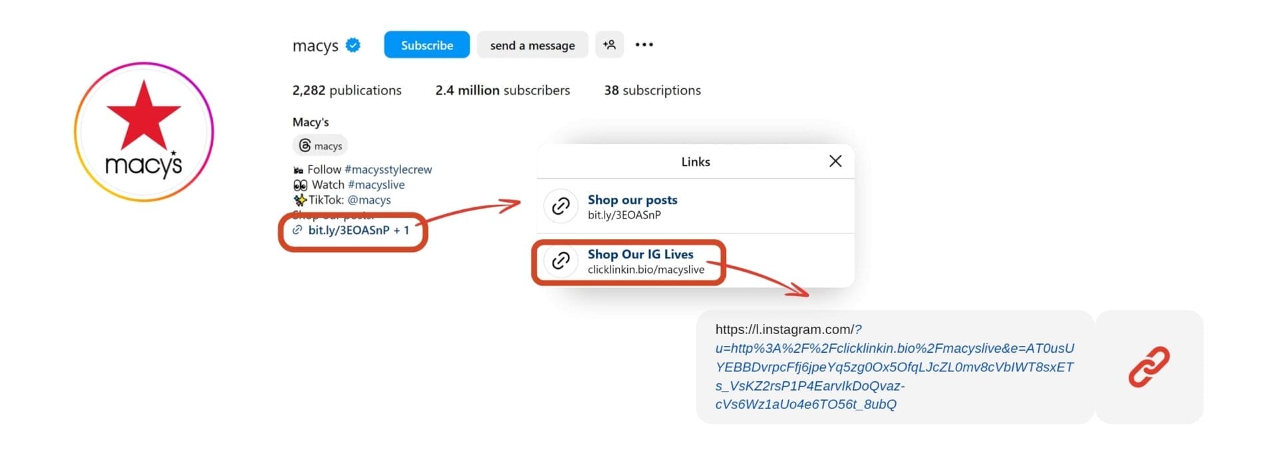This screenshot has width=1277, height=451.
Task: Click the add person suggestion icon
Action: [x=609, y=45]
